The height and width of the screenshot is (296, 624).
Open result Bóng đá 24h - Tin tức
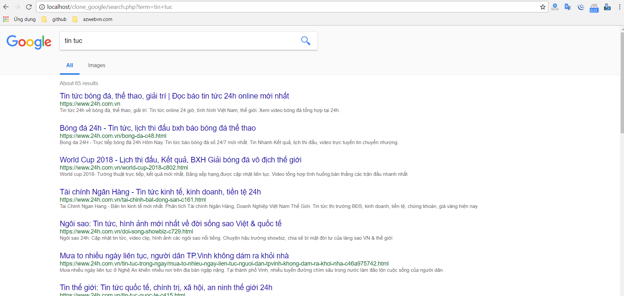(157, 128)
